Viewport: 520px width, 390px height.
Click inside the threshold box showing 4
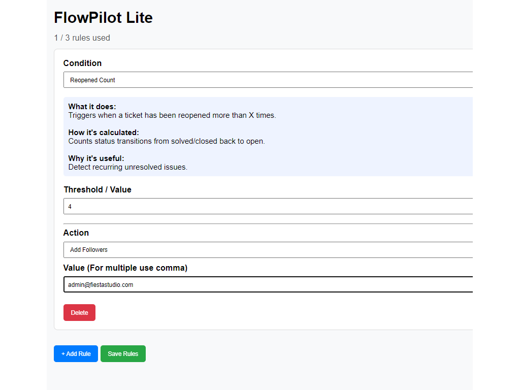click(268, 206)
